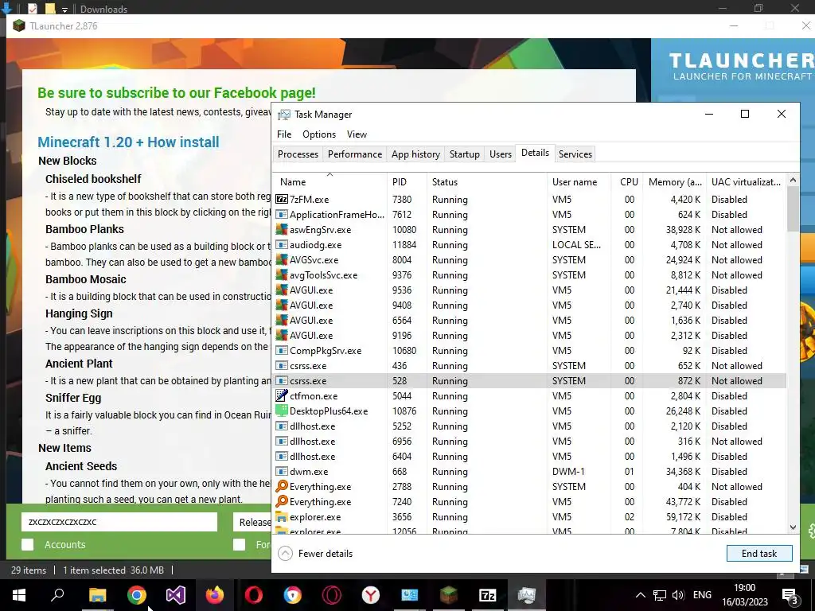Viewport: 815px width, 611px height.
Task: Open the Options menu in Task Manager
Action: (319, 134)
